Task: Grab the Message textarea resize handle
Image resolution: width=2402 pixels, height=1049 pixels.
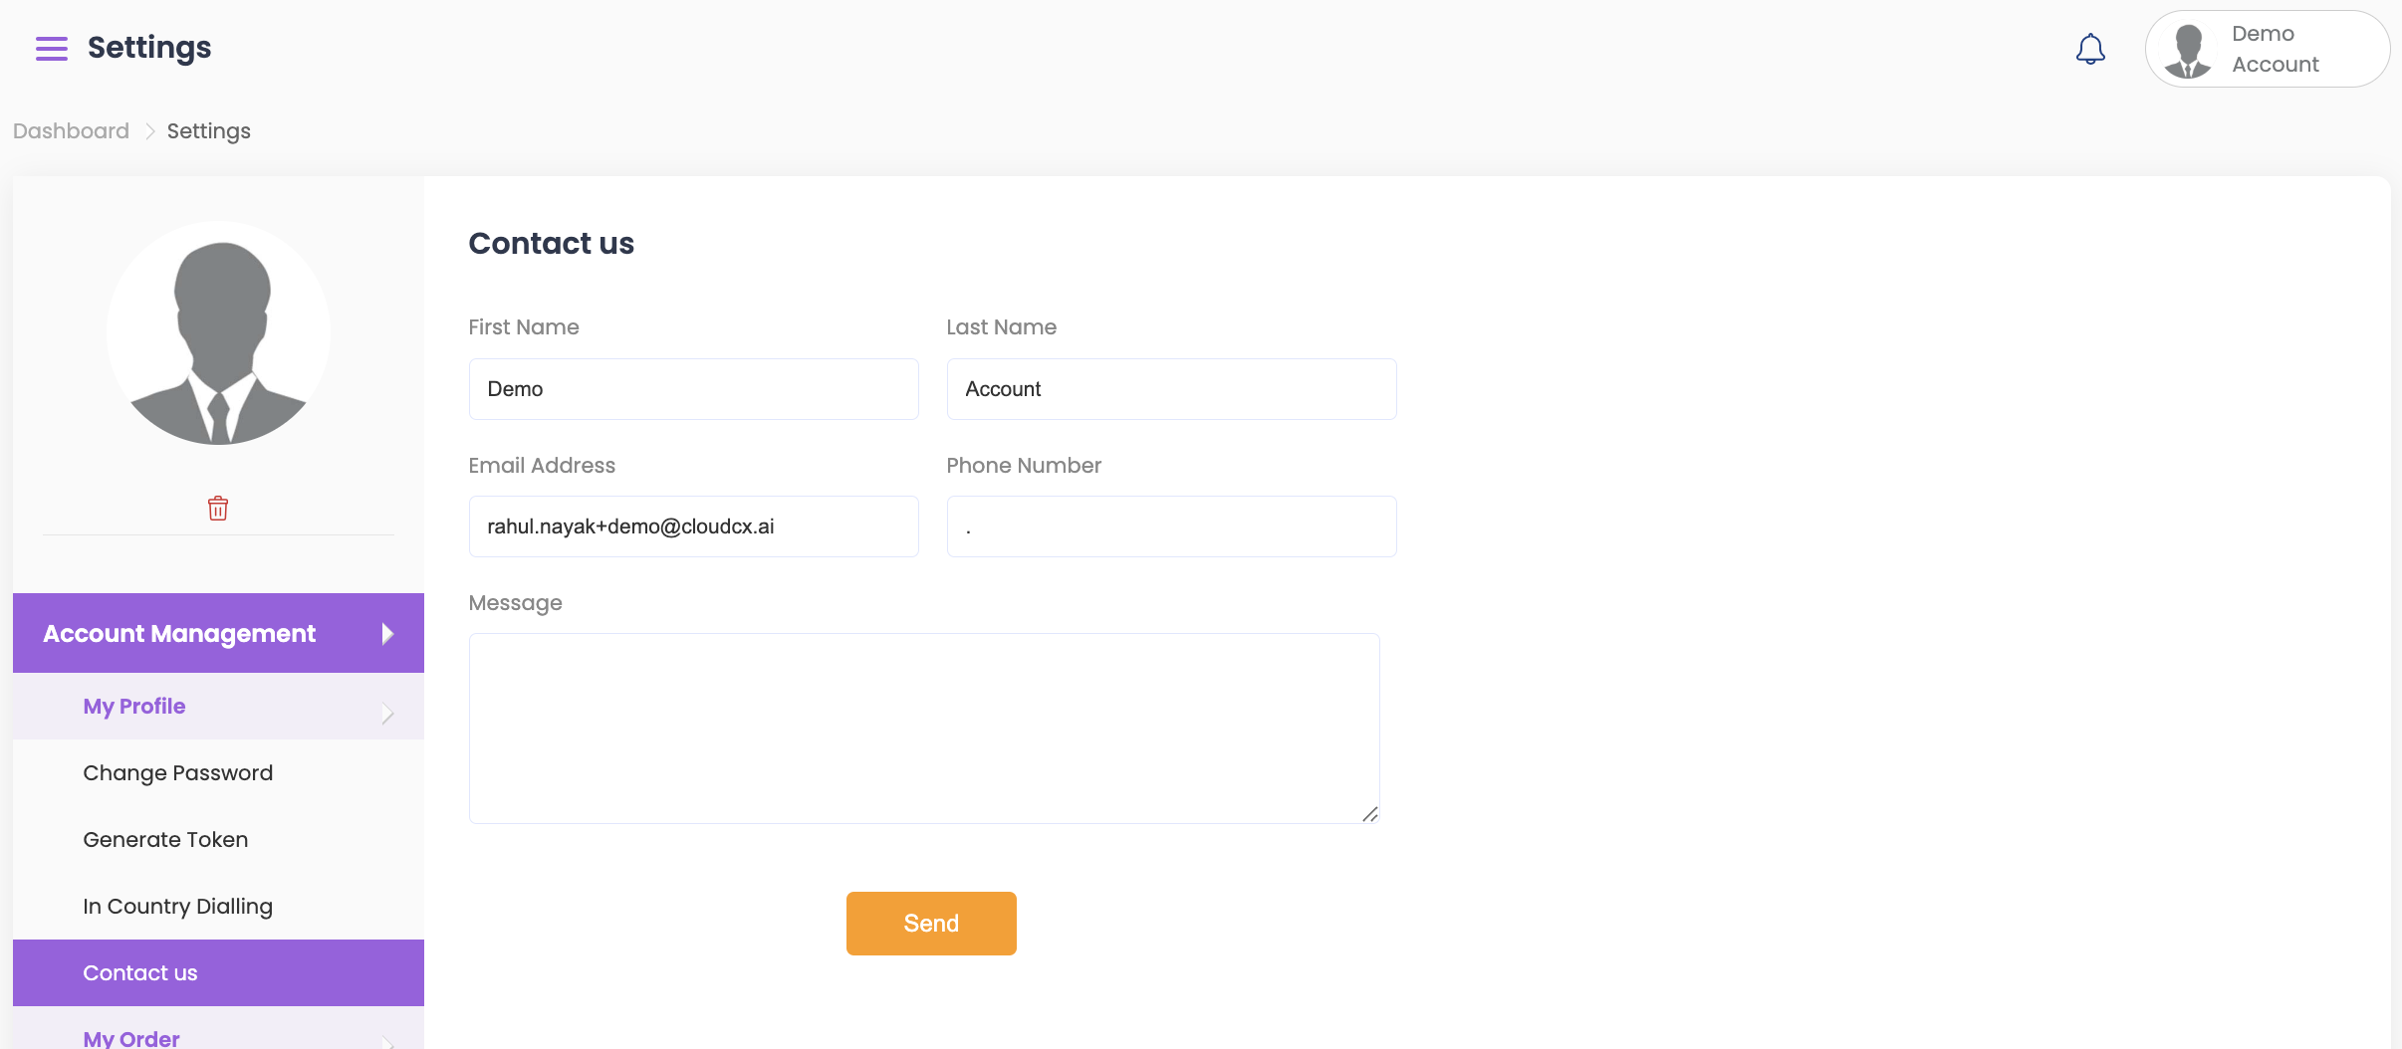Action: [x=1369, y=814]
